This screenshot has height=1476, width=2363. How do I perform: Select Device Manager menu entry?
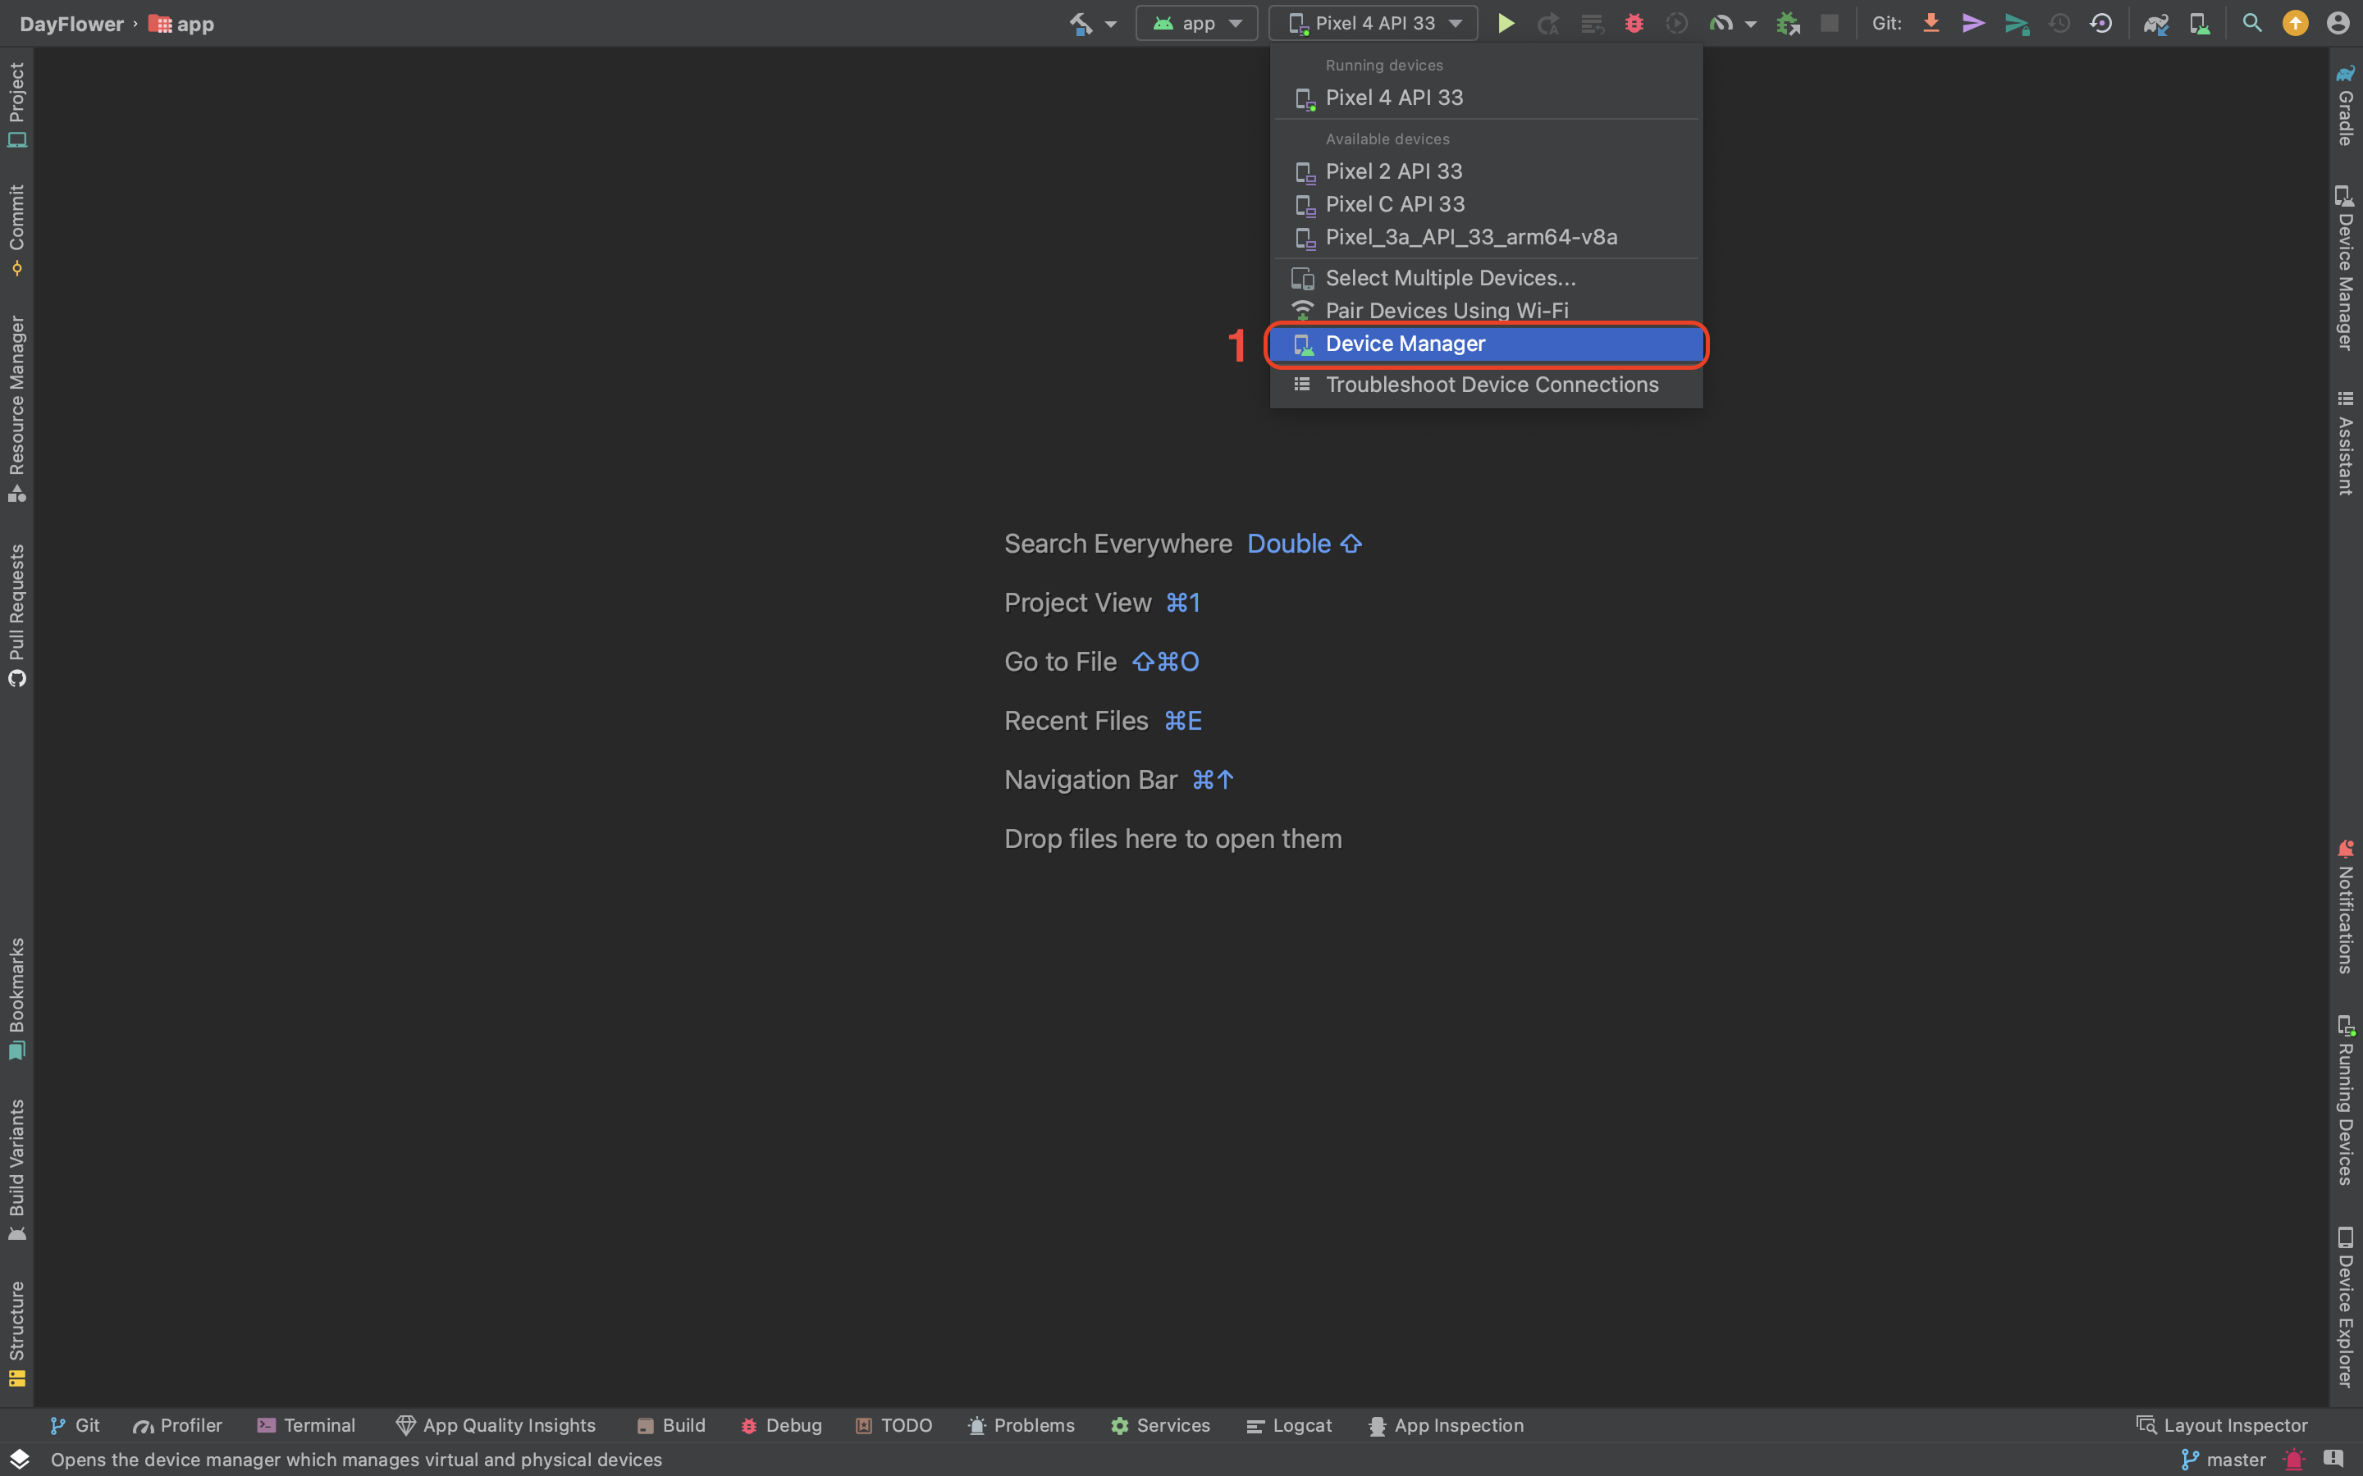[x=1404, y=344]
